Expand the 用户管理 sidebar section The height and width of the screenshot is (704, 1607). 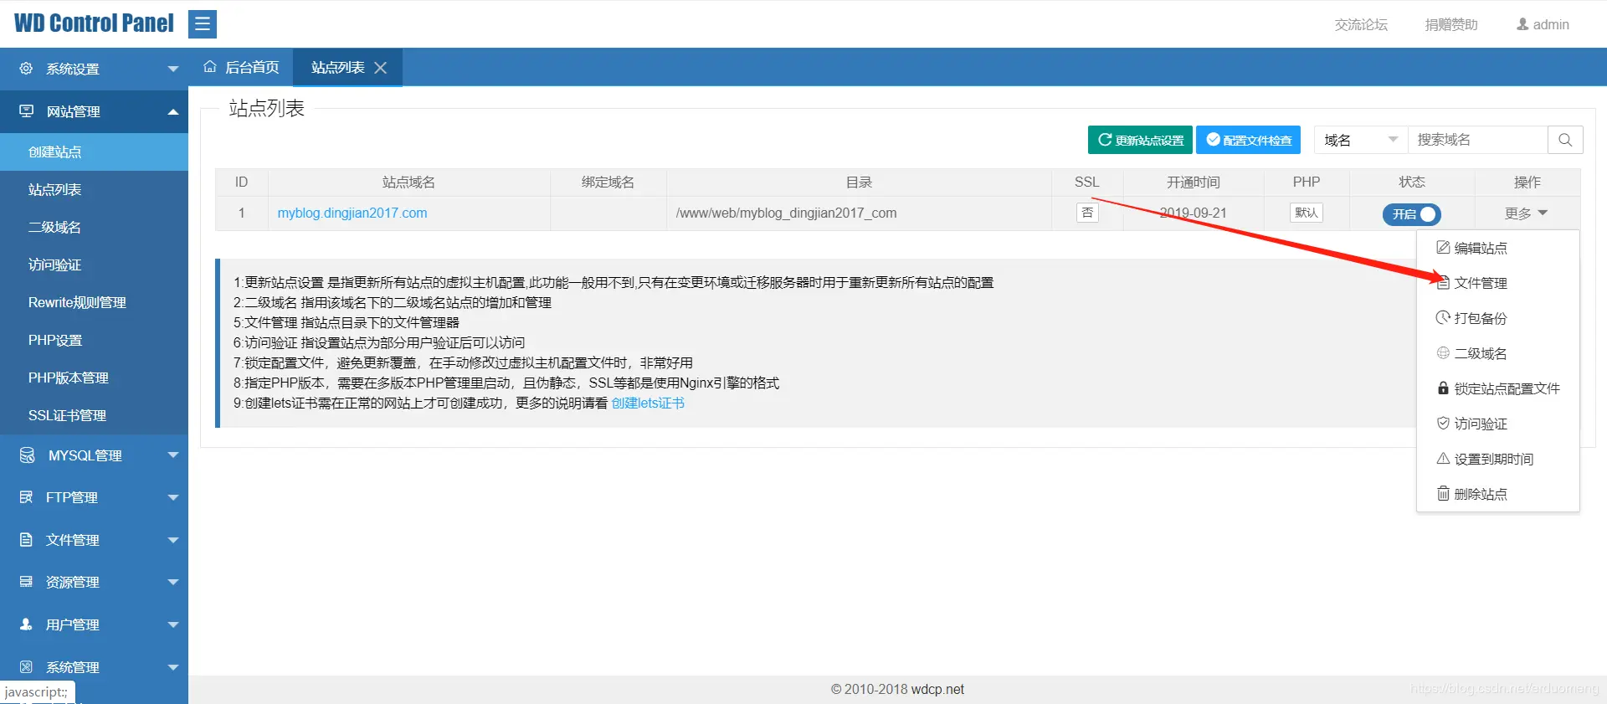173,624
